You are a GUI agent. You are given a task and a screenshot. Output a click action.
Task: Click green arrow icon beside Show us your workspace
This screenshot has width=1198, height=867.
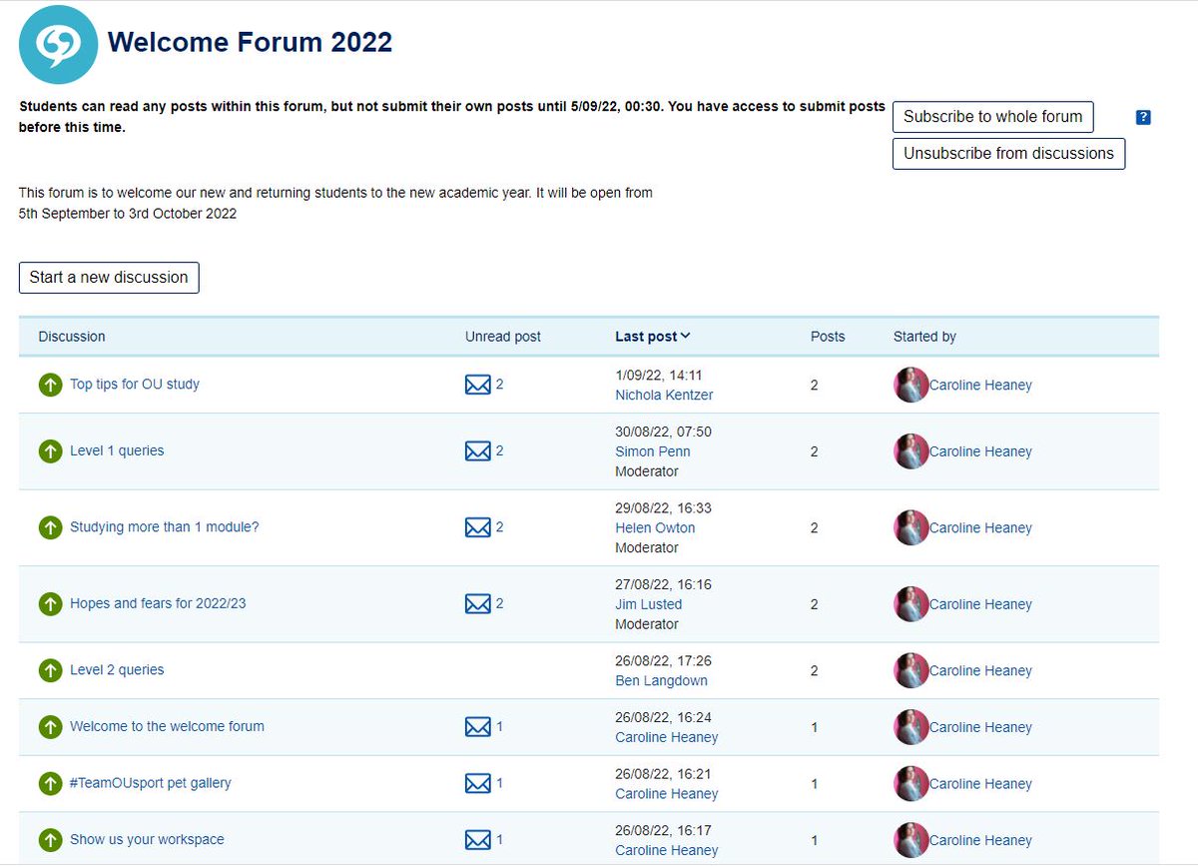(x=51, y=840)
